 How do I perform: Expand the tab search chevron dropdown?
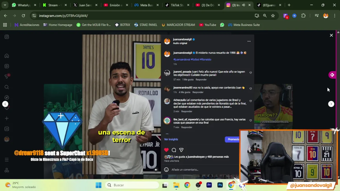pyautogui.click(x=5, y=5)
